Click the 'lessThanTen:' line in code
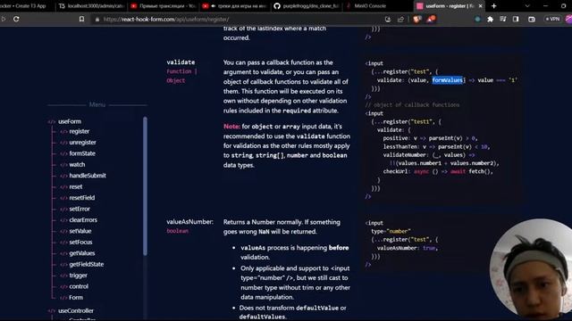 click(x=436, y=146)
